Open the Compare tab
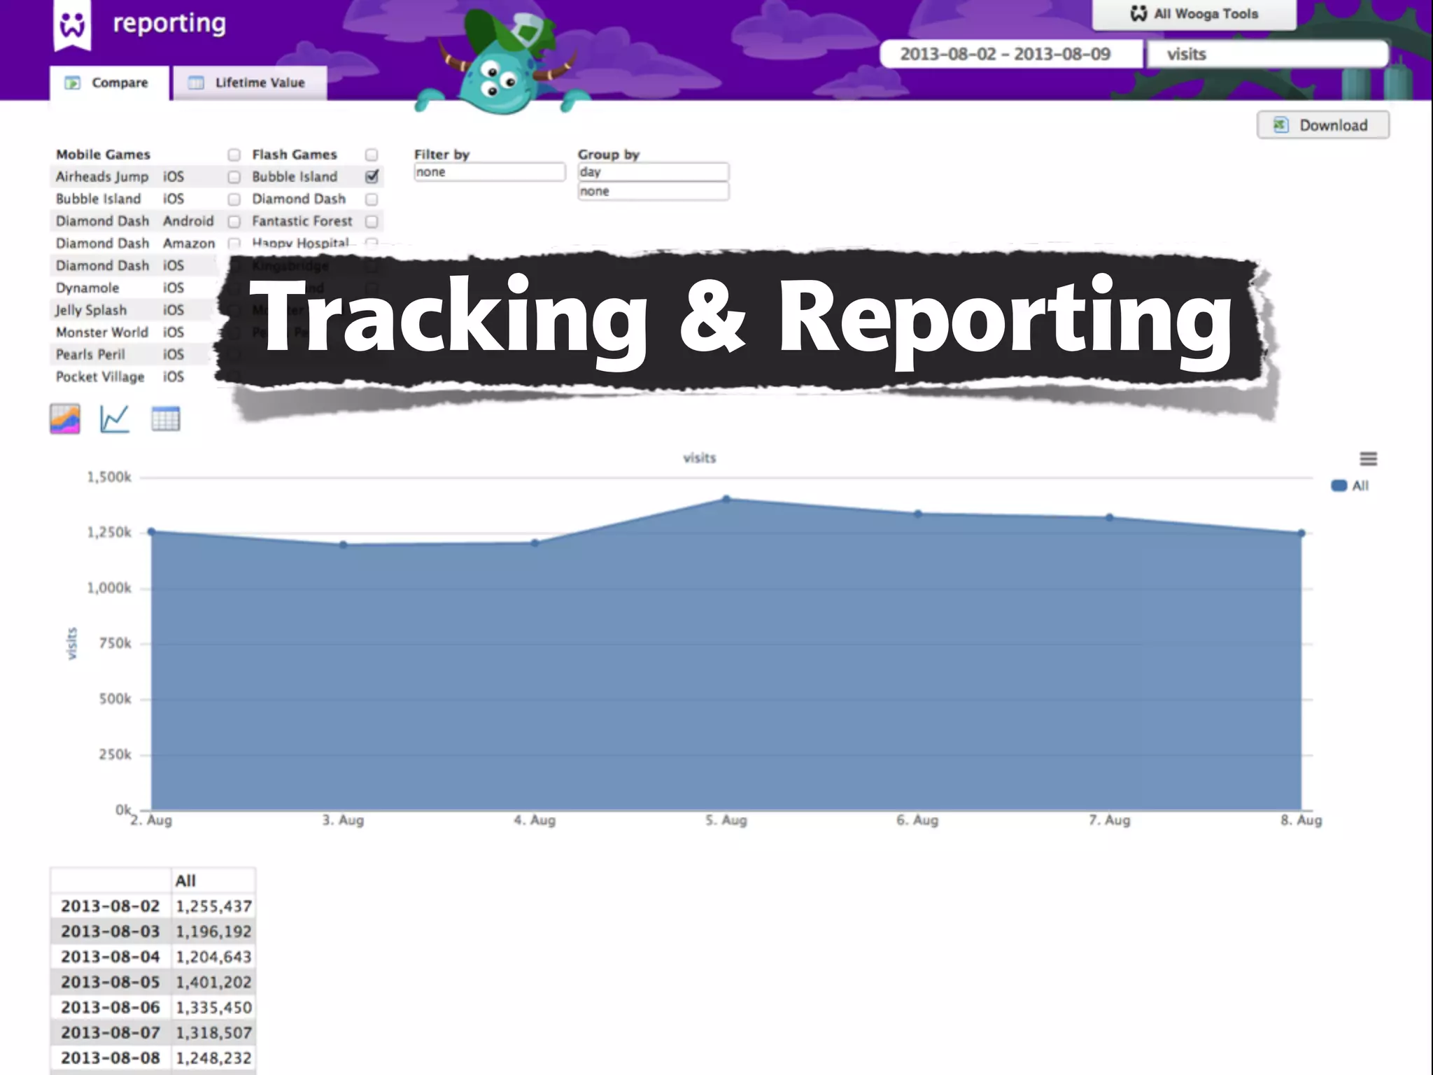Screen dimensions: 1433x1075 pyautogui.click(x=109, y=83)
